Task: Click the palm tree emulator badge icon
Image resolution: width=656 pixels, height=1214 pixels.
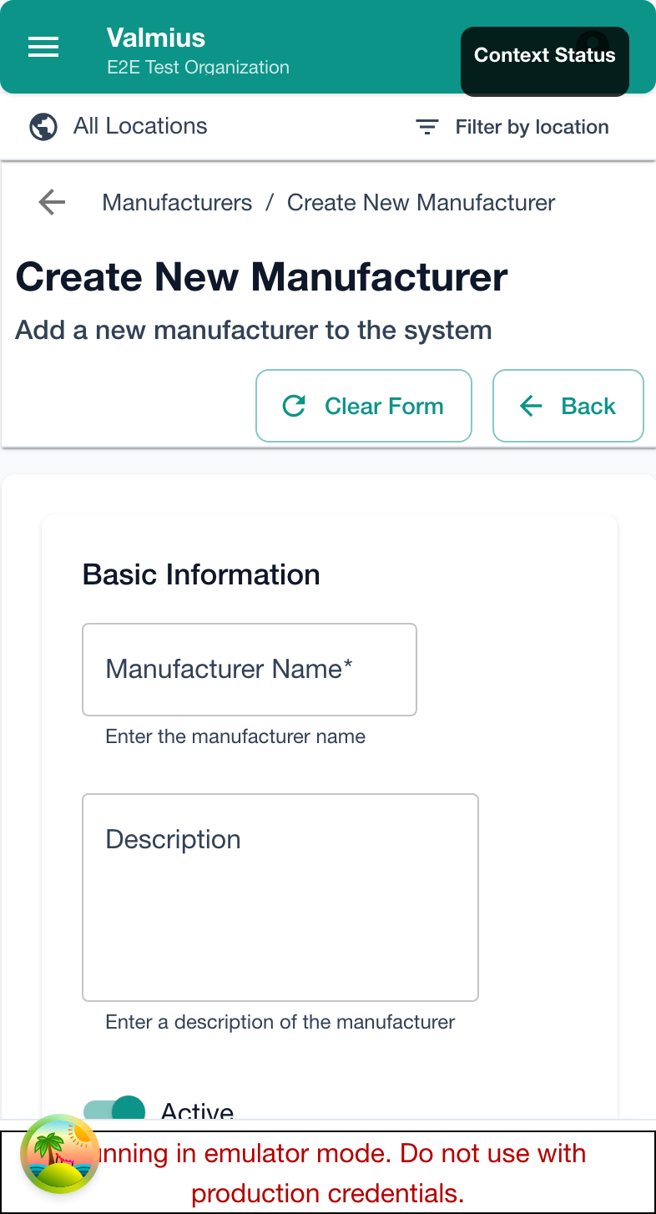Action: coord(58,1156)
